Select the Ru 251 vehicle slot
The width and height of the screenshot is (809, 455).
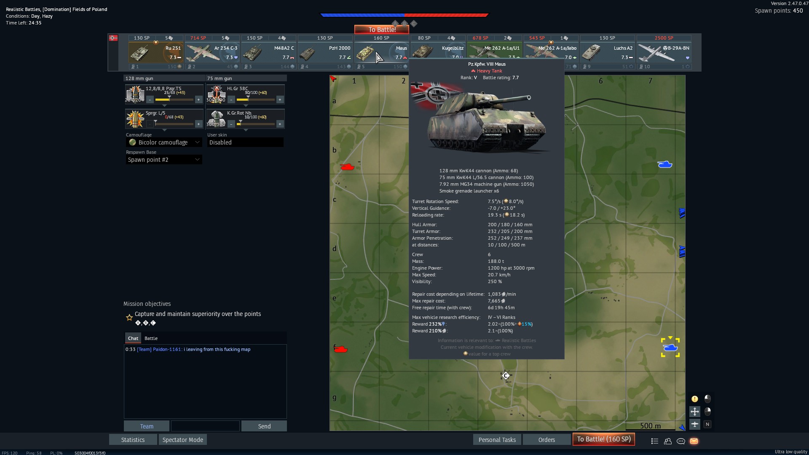pos(155,52)
